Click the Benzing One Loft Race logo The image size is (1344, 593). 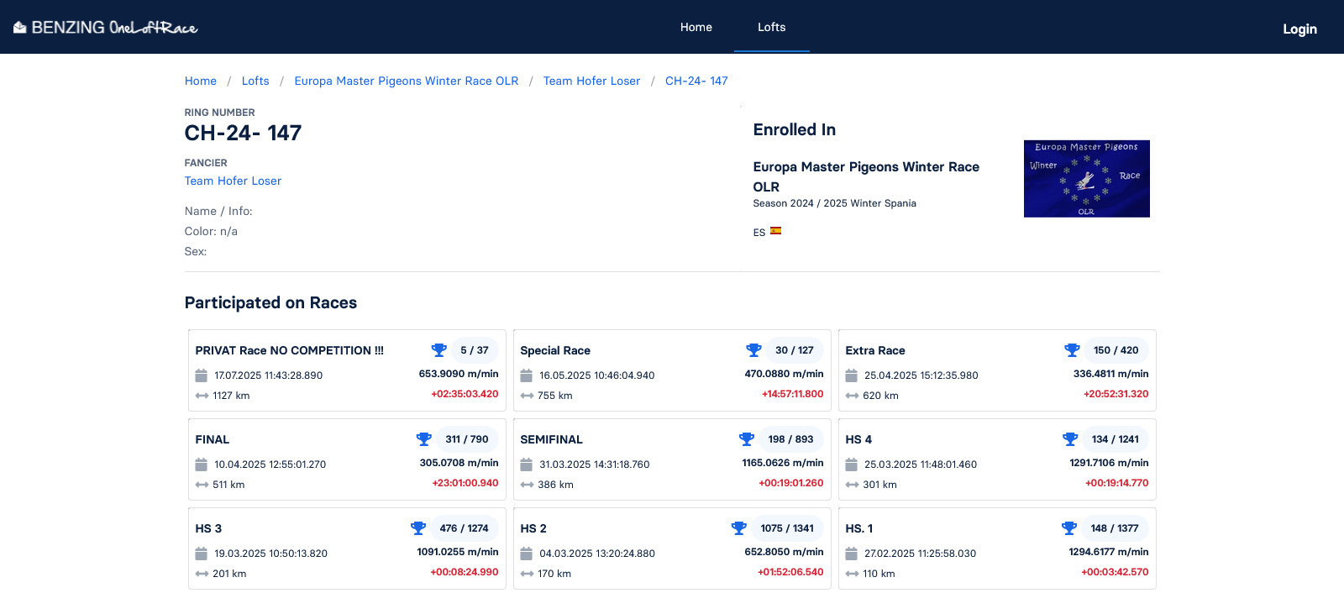coord(106,28)
